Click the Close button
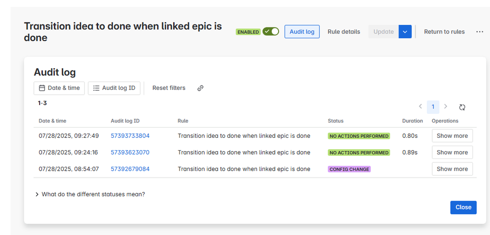Viewport: 490px width, 235px height. coord(464,208)
